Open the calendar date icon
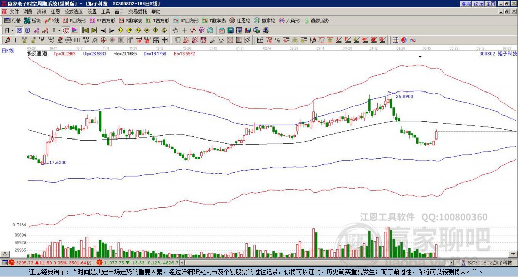 coord(222,31)
